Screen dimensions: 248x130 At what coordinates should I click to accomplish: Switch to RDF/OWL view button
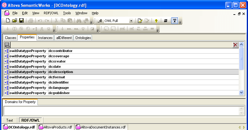click(x=30, y=120)
